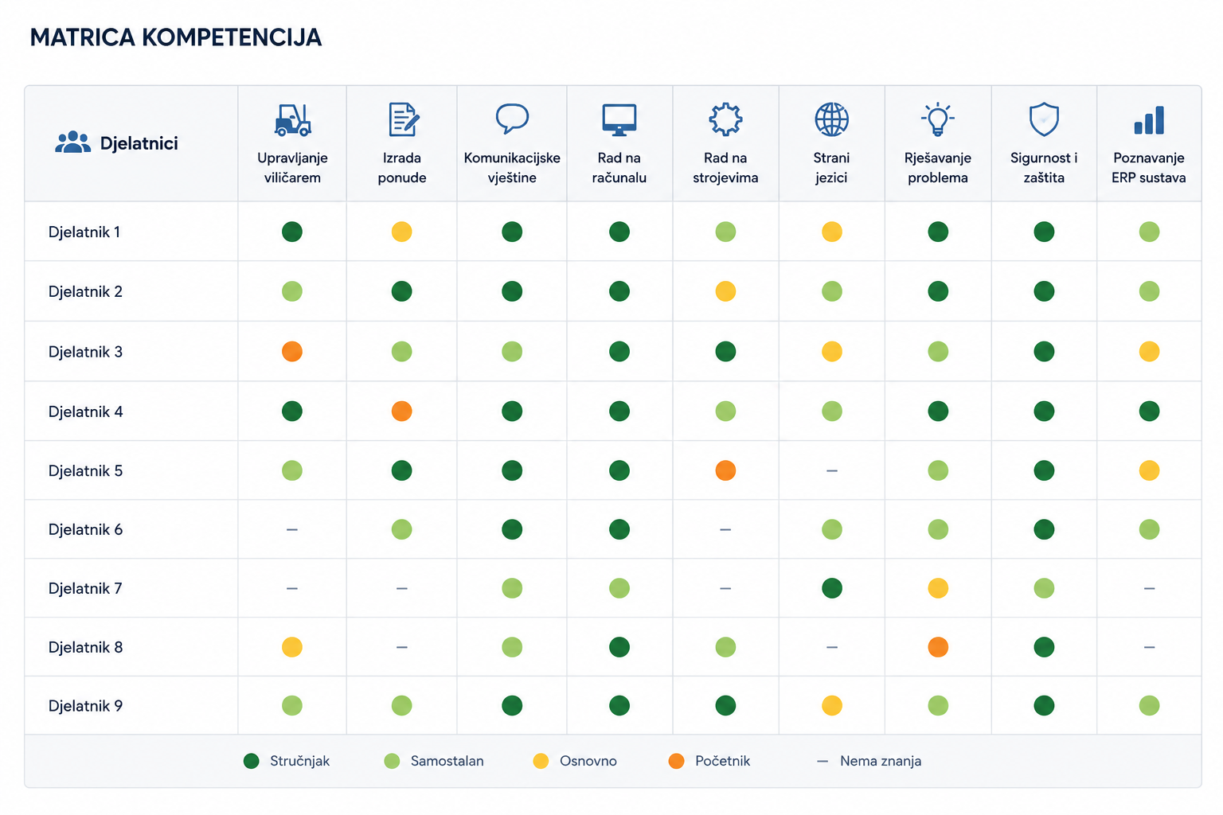Click the Osnovno yellow legend dot
Screen dimensions: 1223x815
click(x=541, y=761)
